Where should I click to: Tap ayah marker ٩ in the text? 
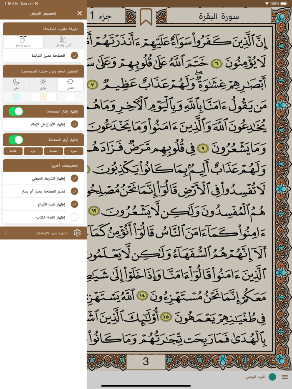point(203,148)
